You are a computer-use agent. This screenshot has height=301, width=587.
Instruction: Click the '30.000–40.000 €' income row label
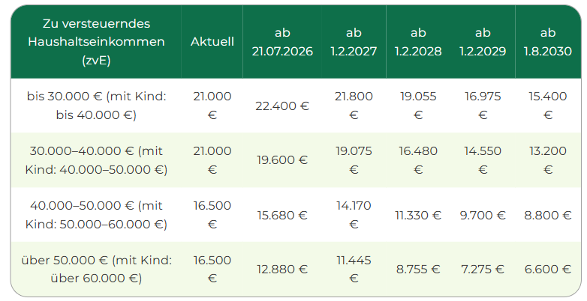[96, 160]
